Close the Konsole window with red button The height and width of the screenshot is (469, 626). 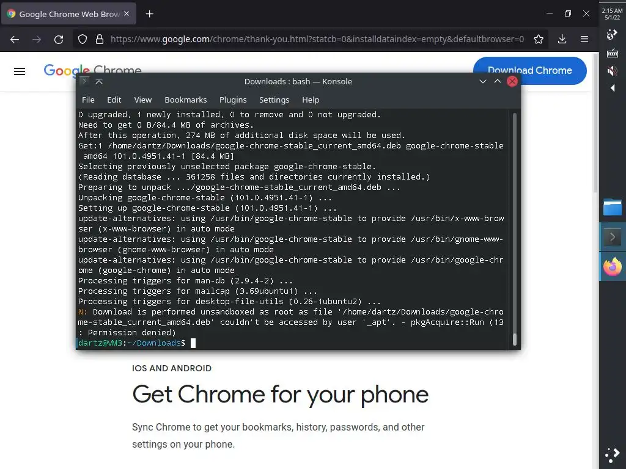point(512,81)
